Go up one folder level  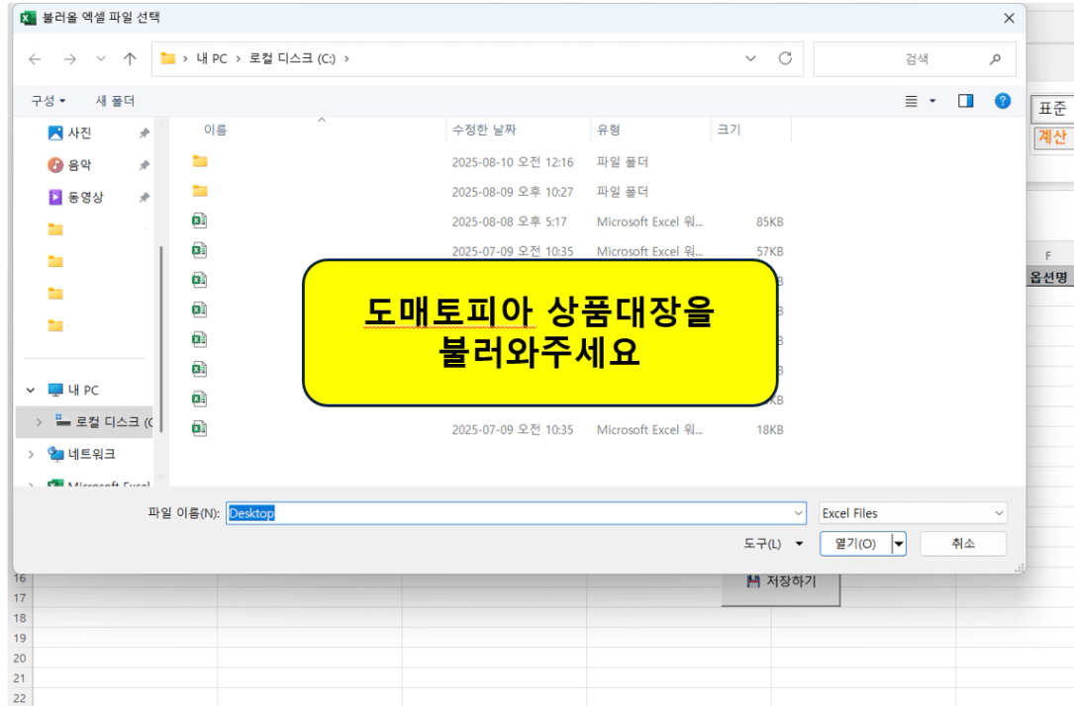(130, 59)
